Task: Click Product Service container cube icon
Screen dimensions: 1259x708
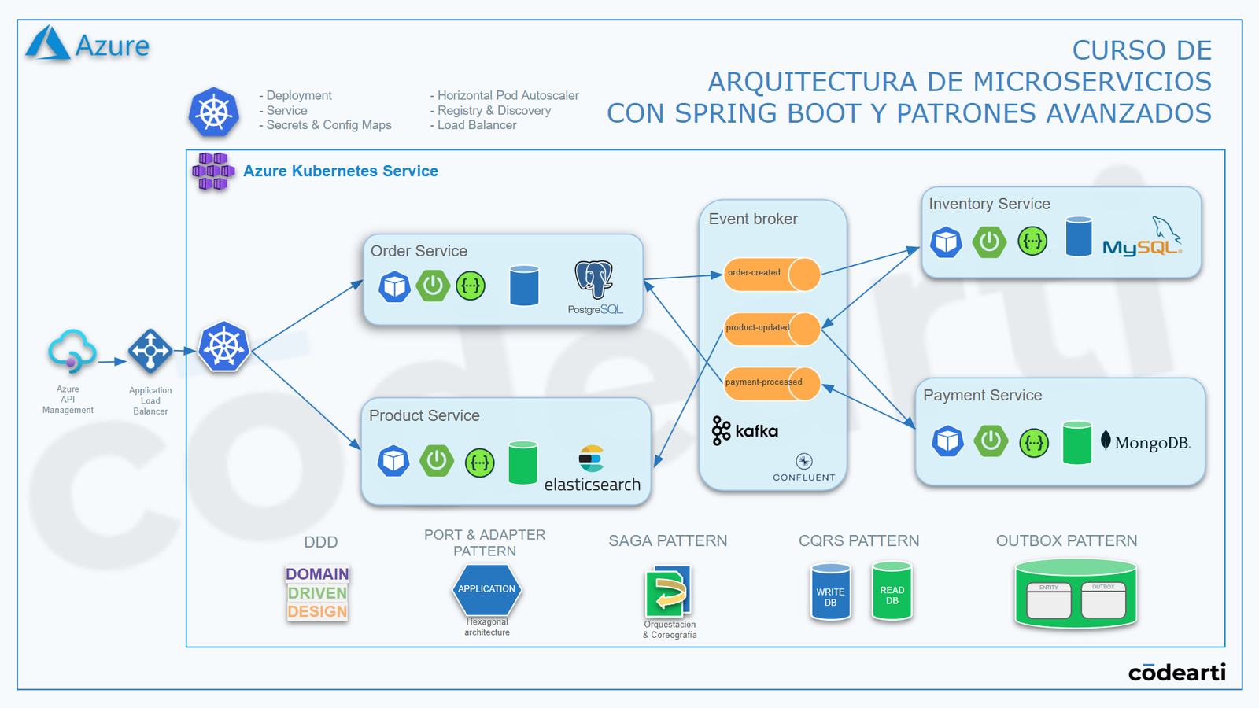Action: 393,461
